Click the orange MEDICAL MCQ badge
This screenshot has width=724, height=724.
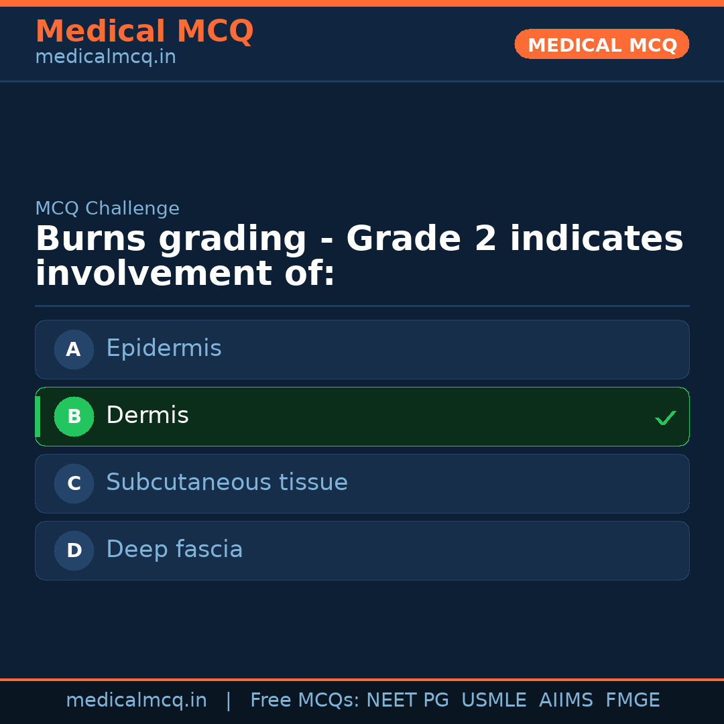coord(601,44)
